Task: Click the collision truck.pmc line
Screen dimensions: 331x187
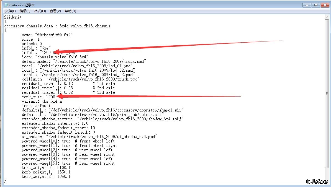Action: pos(80,79)
